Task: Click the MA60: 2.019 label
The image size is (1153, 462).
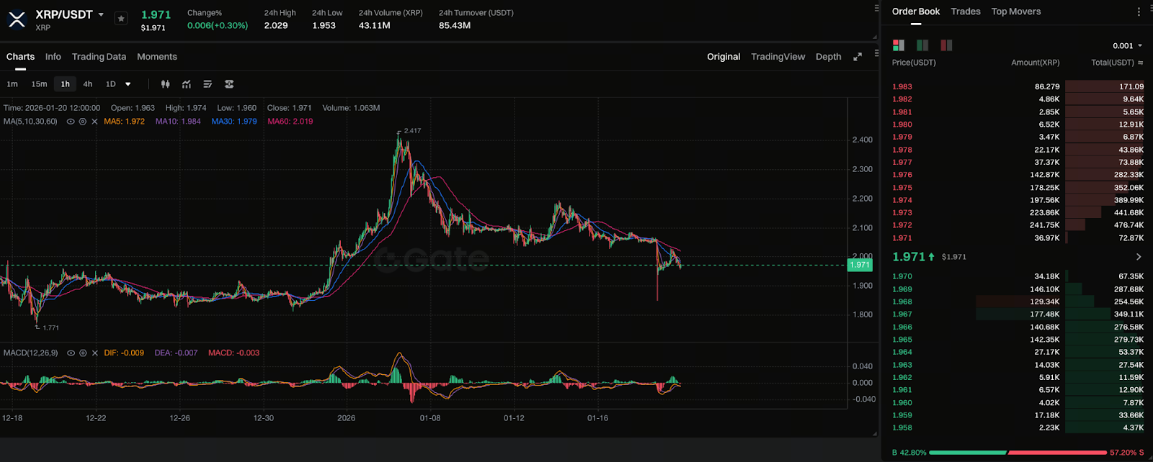Action: (290, 122)
